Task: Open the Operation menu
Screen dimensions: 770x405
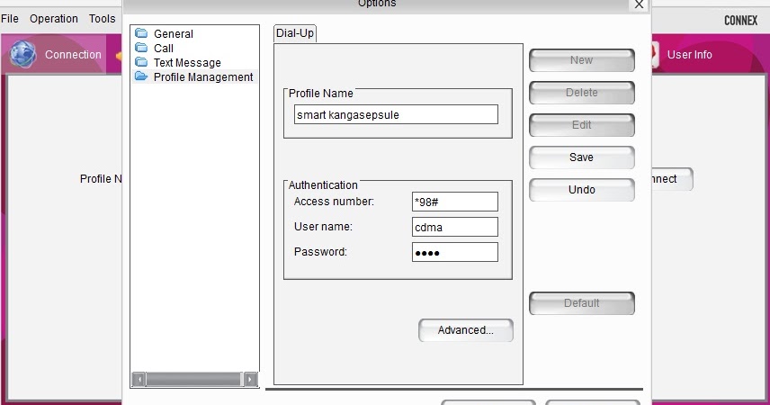Action: pyautogui.click(x=54, y=19)
